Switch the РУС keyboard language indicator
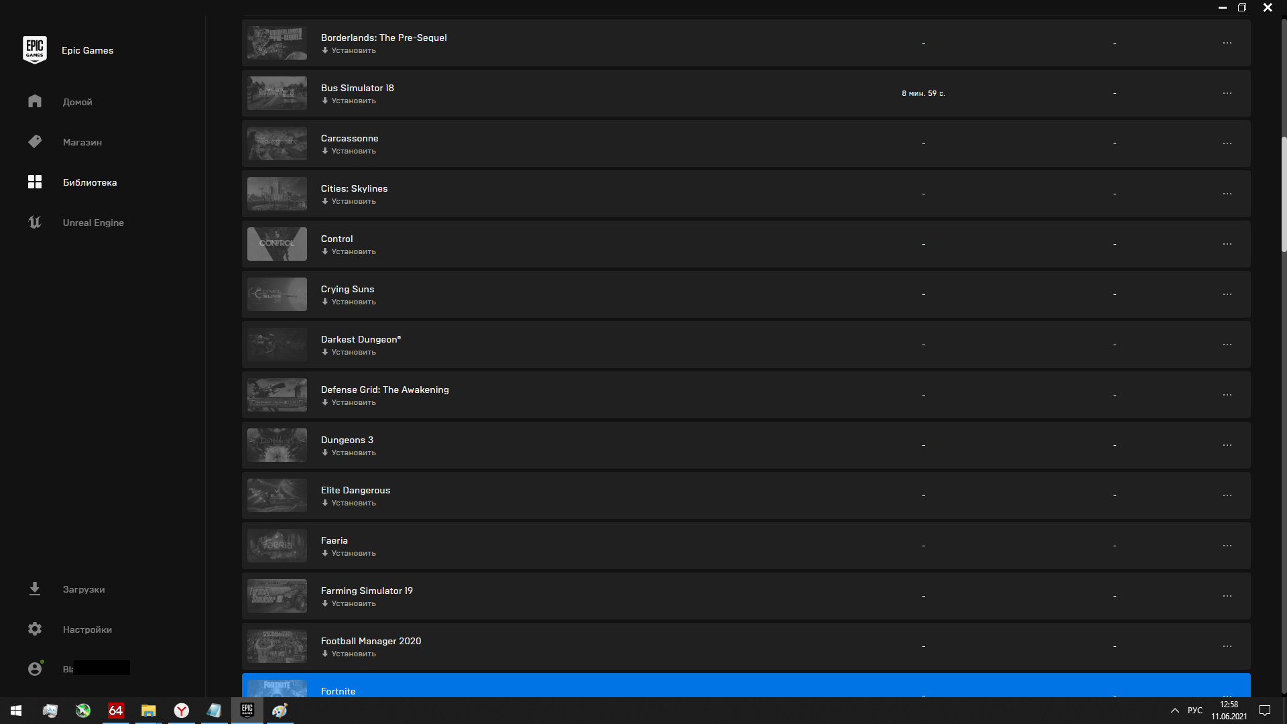The height and width of the screenshot is (724, 1287). (x=1194, y=711)
